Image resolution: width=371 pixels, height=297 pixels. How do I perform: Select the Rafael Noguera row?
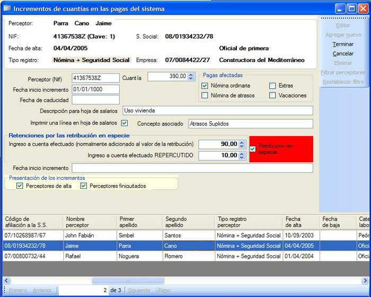pyautogui.click(x=79, y=256)
